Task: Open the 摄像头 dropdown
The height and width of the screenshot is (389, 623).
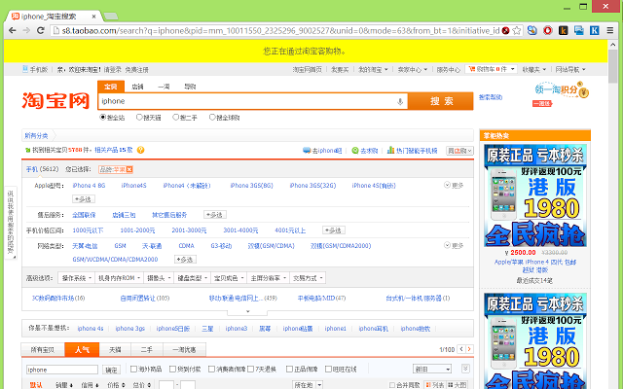Action: pos(158,278)
